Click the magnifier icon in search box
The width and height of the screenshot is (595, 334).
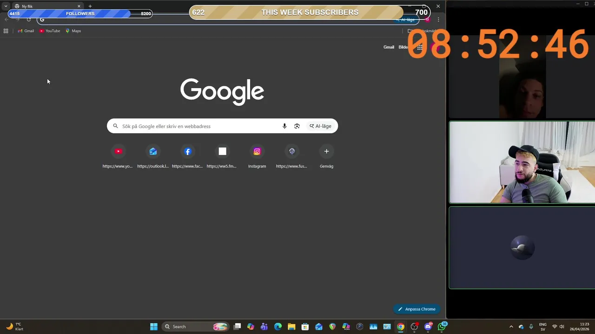(x=116, y=126)
